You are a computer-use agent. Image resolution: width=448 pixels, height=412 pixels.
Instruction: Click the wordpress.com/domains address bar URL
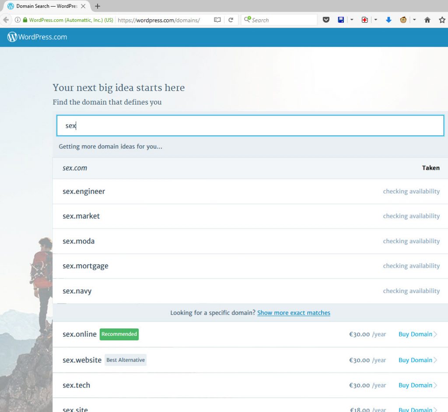pos(159,20)
